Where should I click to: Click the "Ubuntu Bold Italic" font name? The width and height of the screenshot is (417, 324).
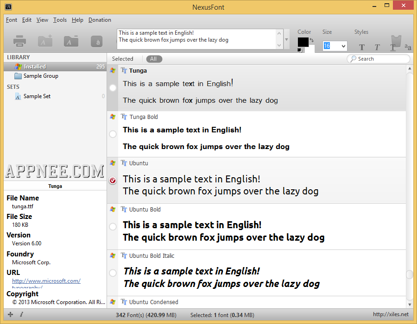[x=152, y=256]
